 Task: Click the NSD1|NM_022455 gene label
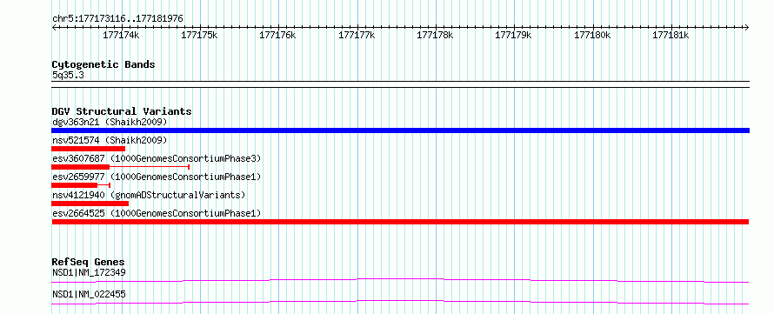pos(89,294)
